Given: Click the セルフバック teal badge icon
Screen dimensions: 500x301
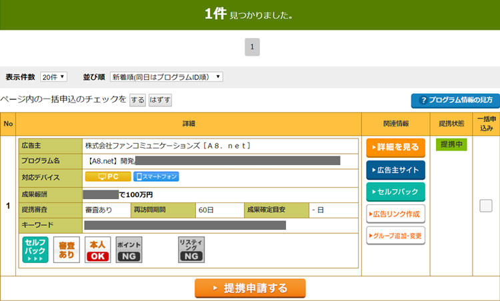Looking at the screenshot, I should [x=35, y=250].
